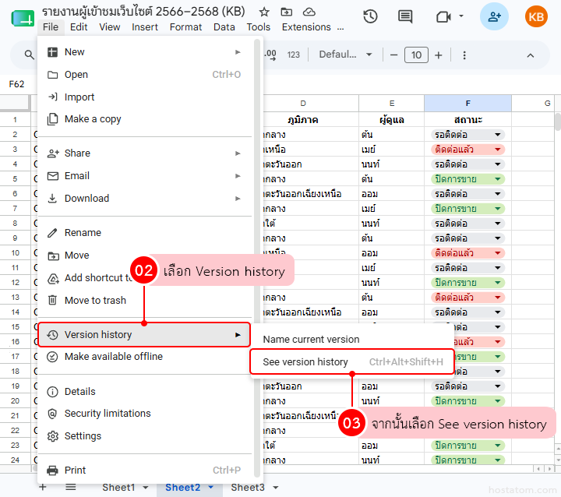Open the 123 number format menu

(294, 55)
